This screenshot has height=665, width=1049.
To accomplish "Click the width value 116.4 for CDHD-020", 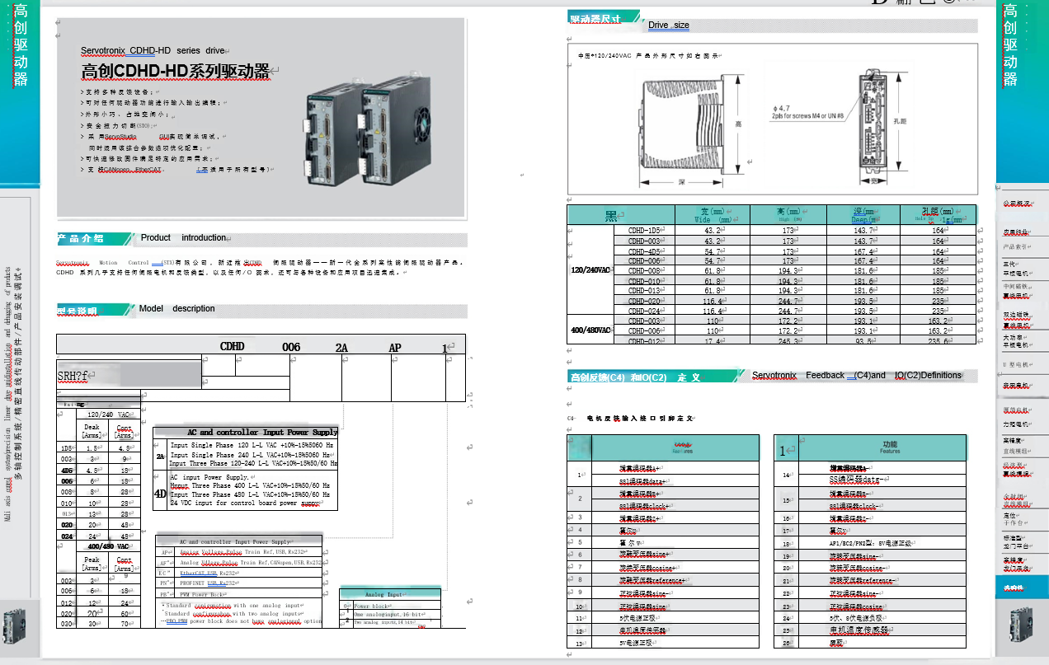I will point(713,302).
